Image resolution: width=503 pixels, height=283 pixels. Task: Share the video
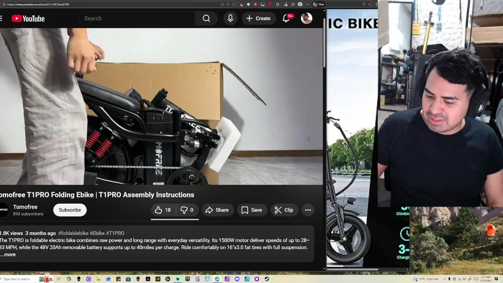pyautogui.click(x=217, y=210)
